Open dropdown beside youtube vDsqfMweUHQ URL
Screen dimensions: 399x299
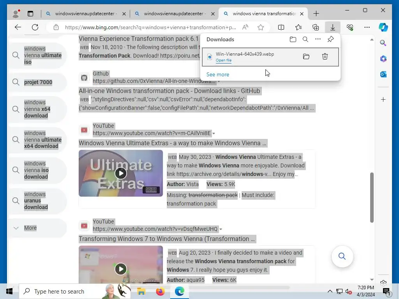tap(221, 229)
